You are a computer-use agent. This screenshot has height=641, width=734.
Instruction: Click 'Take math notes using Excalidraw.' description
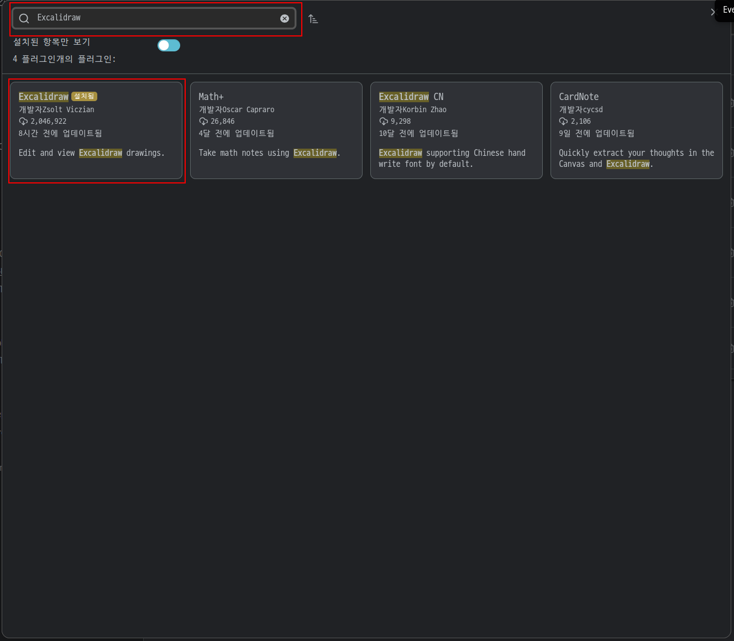(x=270, y=153)
